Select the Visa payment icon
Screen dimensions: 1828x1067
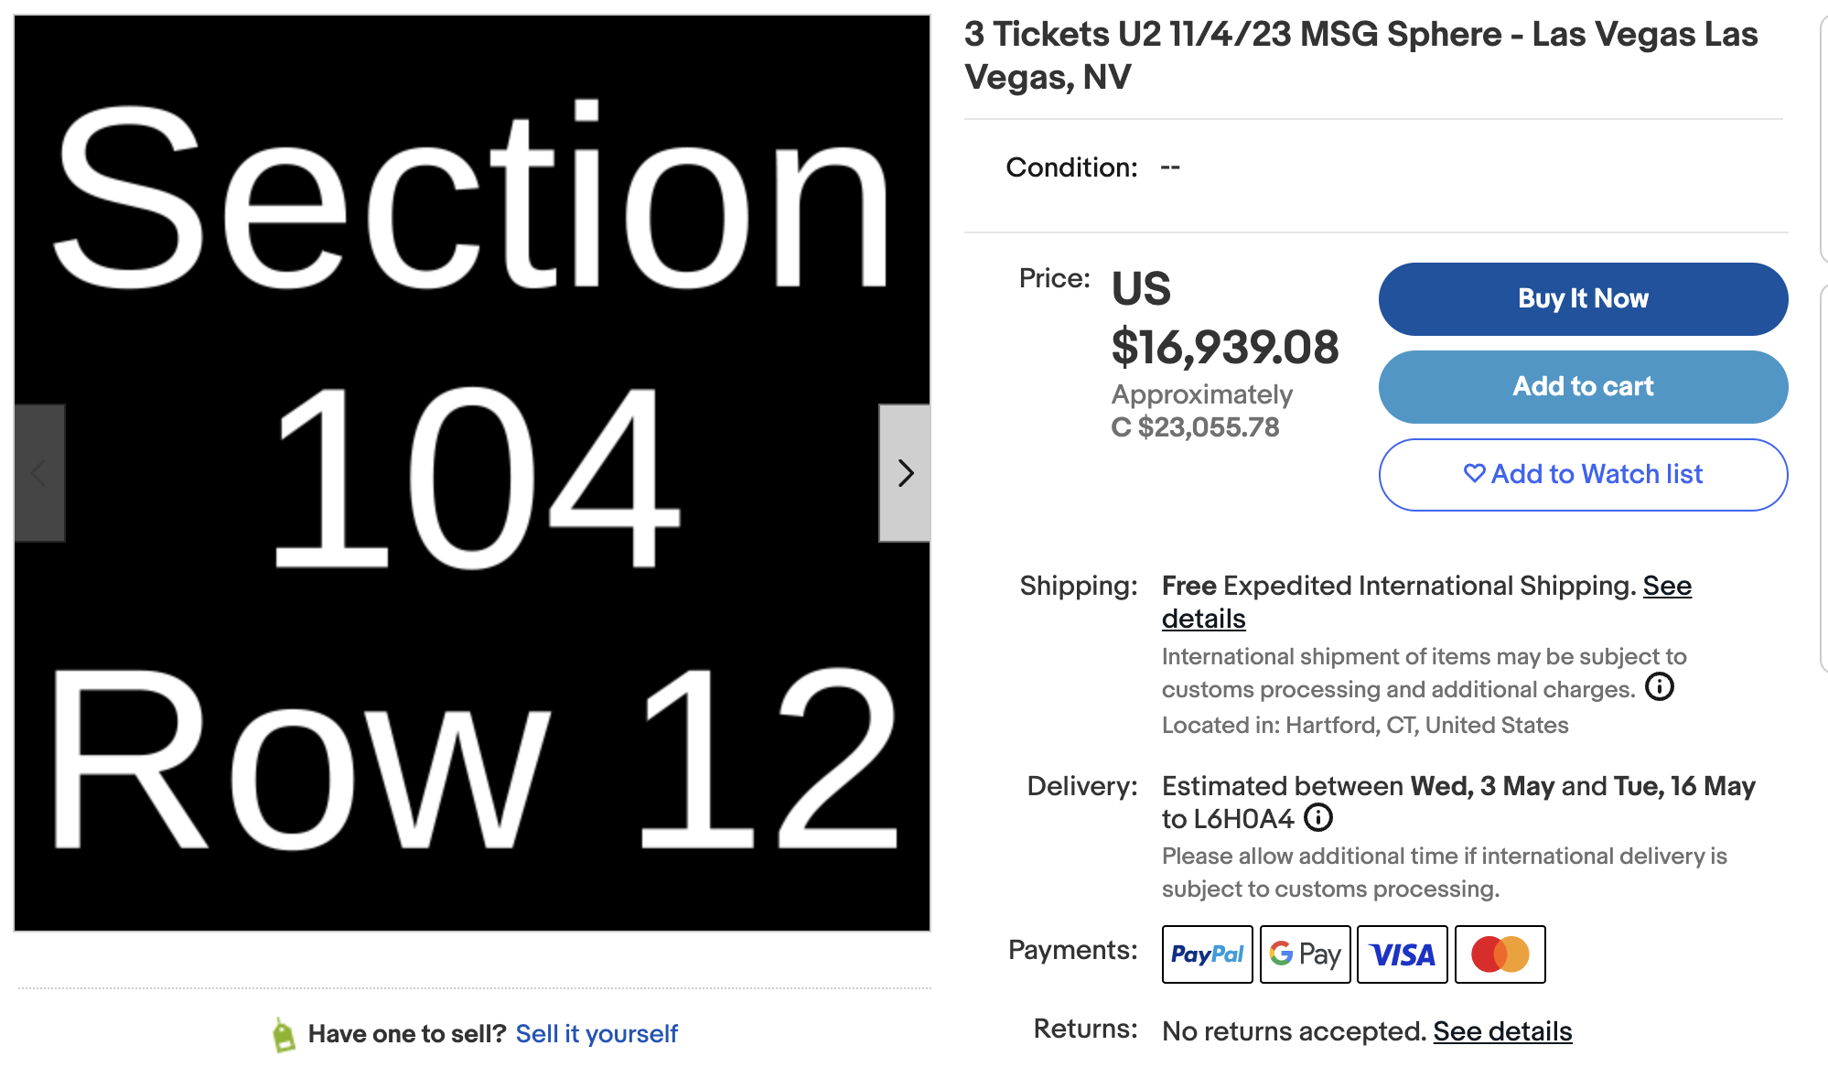coord(1402,954)
